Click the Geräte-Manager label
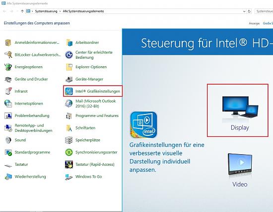273x212 pixels. 89,79
